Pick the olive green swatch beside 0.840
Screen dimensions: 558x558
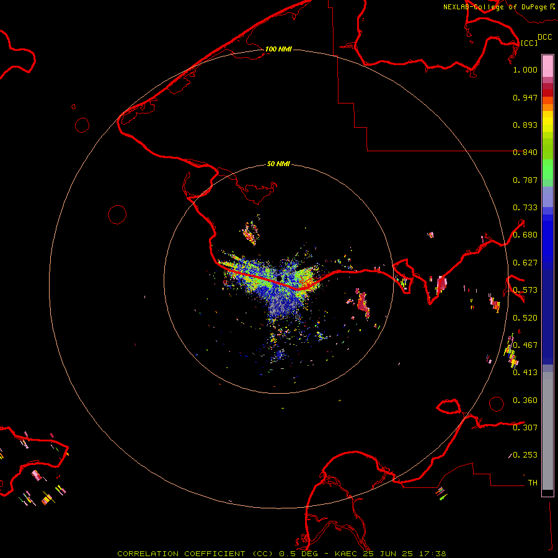547,149
